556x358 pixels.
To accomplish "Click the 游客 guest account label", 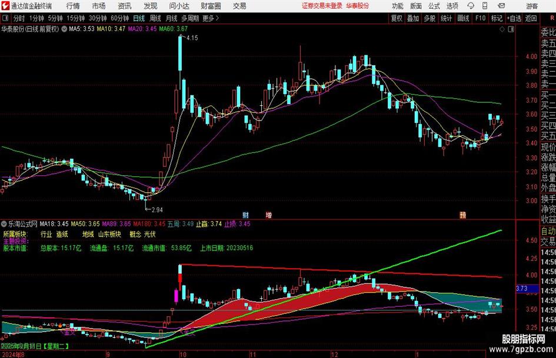I will point(532,6).
